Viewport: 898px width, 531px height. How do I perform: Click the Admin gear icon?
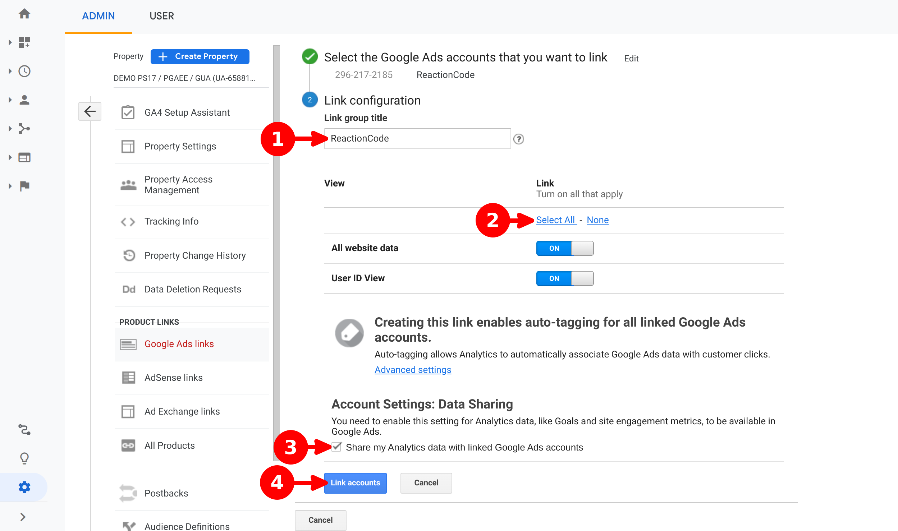tap(24, 487)
